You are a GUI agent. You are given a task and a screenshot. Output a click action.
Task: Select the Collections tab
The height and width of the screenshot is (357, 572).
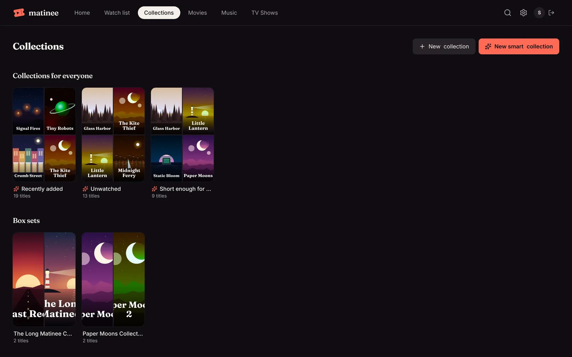159,13
